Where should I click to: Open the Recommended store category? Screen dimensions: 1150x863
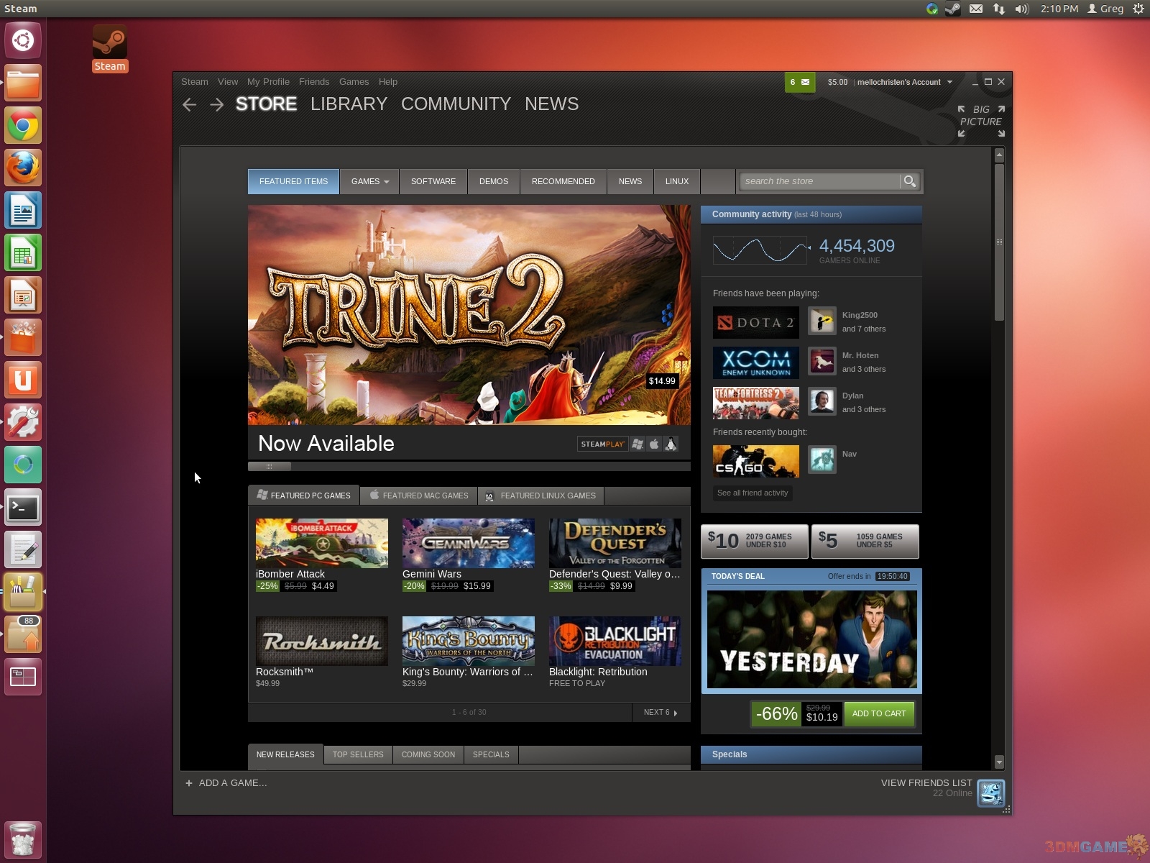tap(563, 181)
